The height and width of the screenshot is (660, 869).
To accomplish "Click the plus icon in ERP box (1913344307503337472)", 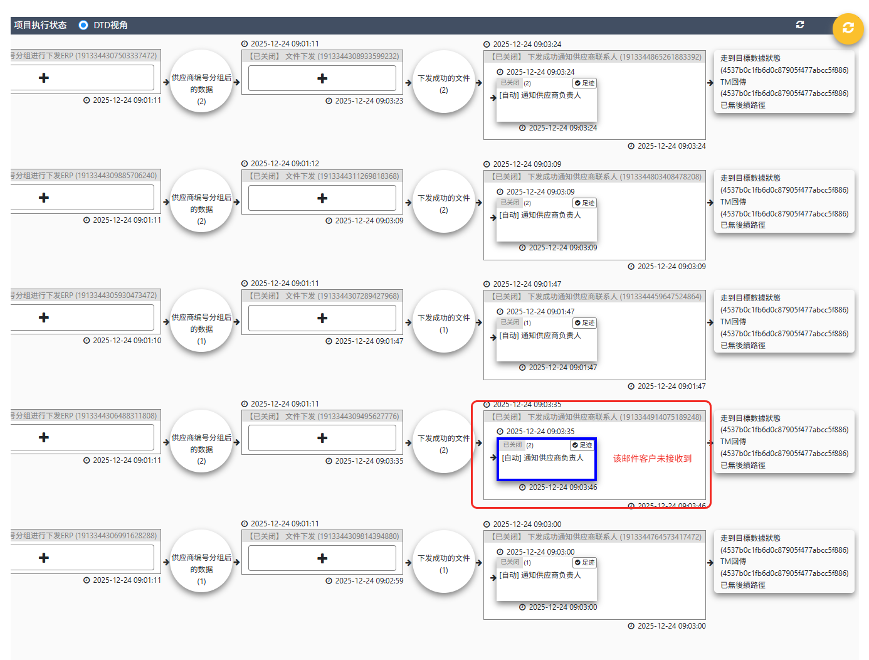I will pyautogui.click(x=44, y=78).
